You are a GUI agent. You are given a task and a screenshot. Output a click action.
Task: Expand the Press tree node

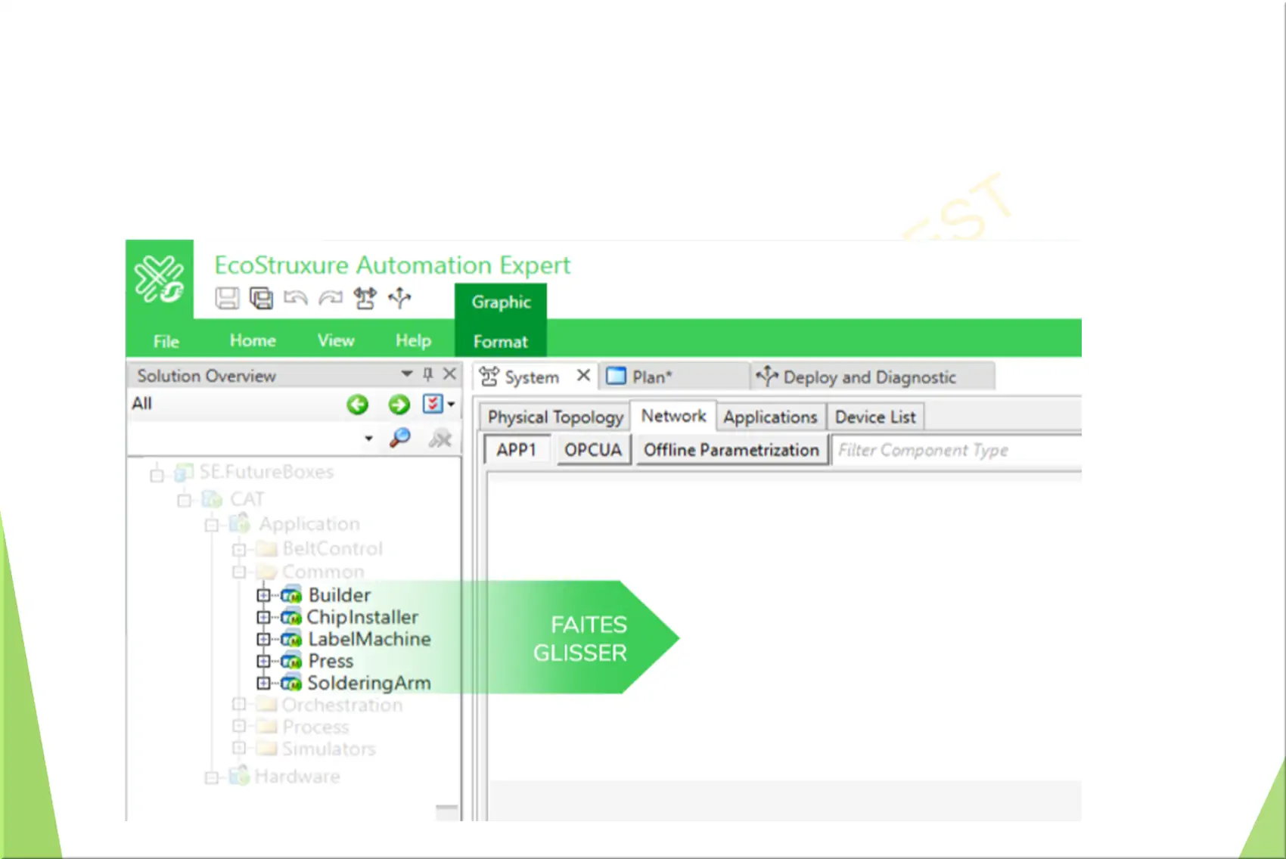[263, 662]
